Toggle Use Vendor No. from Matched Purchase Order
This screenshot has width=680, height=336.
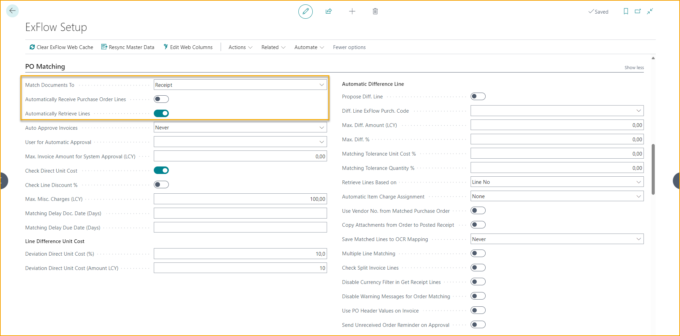click(x=478, y=211)
